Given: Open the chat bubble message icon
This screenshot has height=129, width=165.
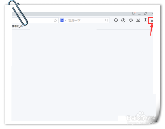Looking at the screenshot, I should [116, 20].
